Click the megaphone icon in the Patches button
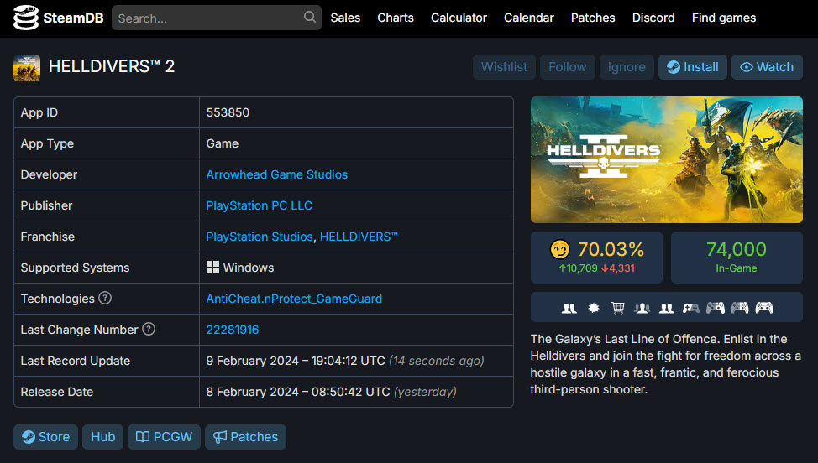Viewport: 818px width, 463px height. pyautogui.click(x=220, y=437)
